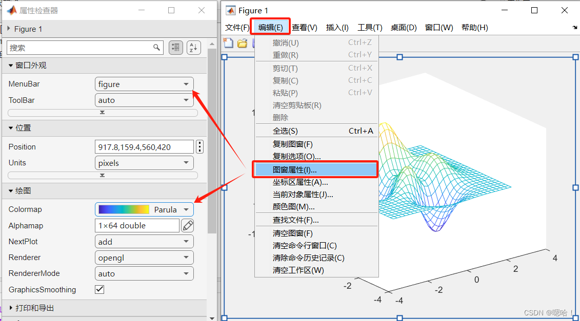The height and width of the screenshot is (321, 580).
Task: Collapse the 窗口外观 section
Action: 11,66
